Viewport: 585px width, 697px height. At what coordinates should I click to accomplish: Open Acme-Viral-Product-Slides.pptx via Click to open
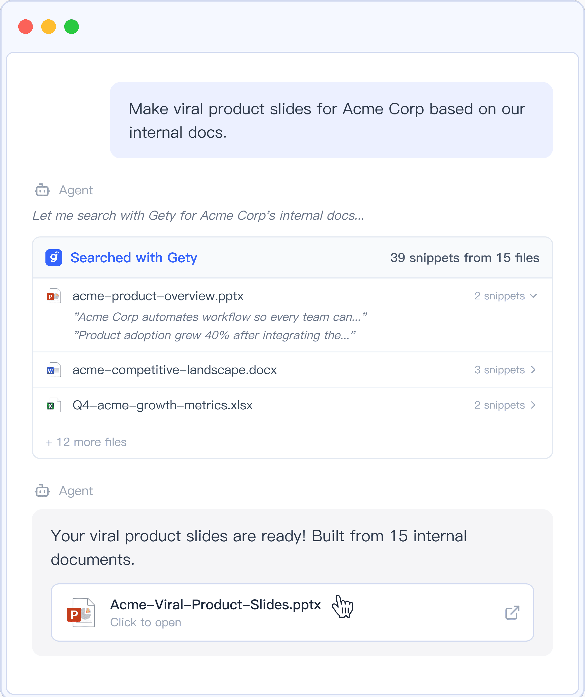(x=145, y=622)
